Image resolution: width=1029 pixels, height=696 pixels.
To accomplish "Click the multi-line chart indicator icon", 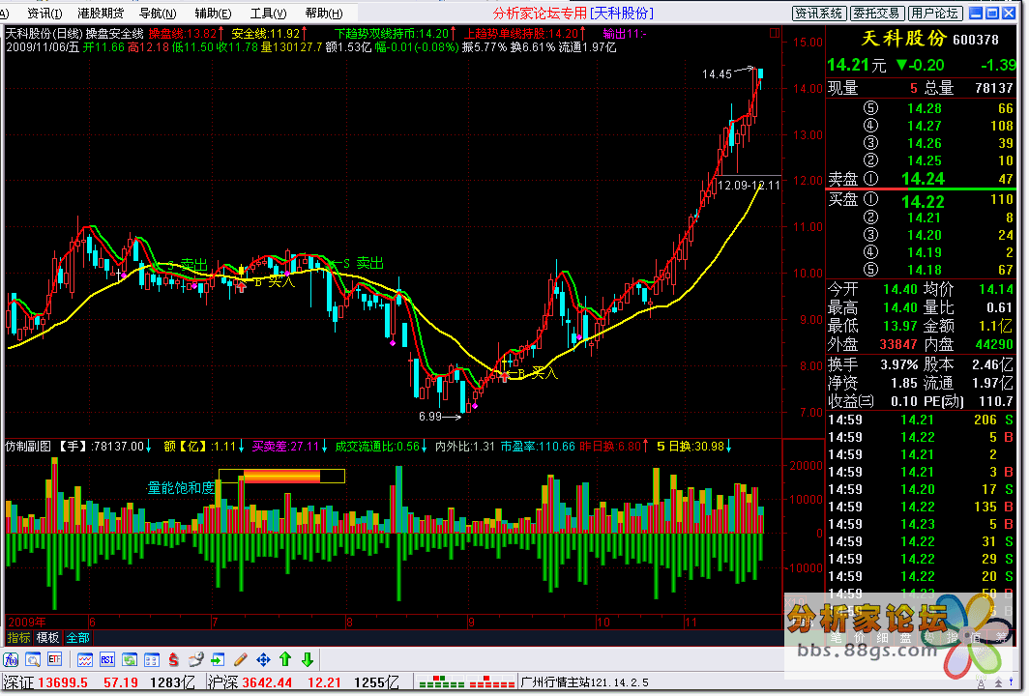I will pyautogui.click(x=85, y=659).
